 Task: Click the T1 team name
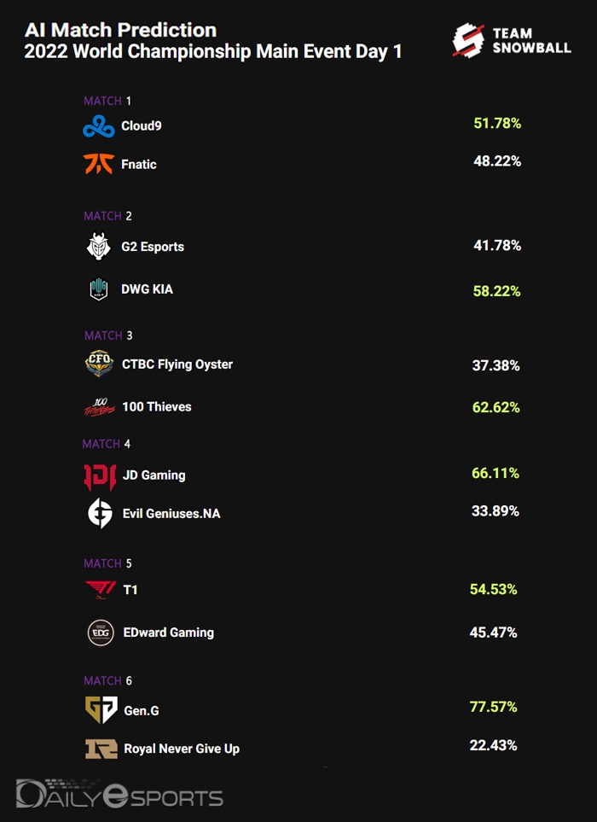(130, 590)
